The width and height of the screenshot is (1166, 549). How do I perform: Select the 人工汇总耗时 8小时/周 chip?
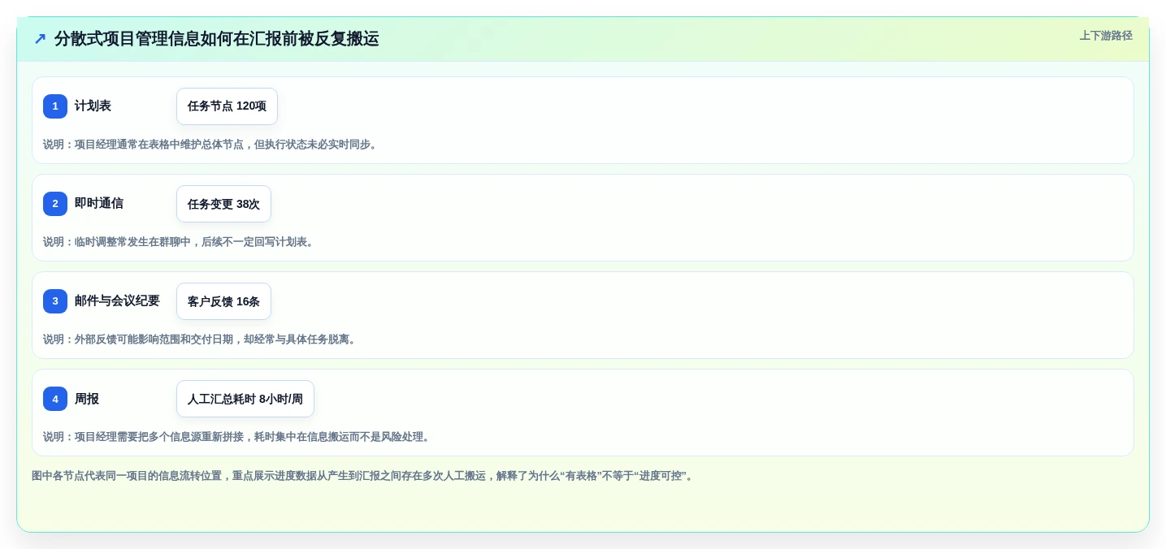point(245,399)
